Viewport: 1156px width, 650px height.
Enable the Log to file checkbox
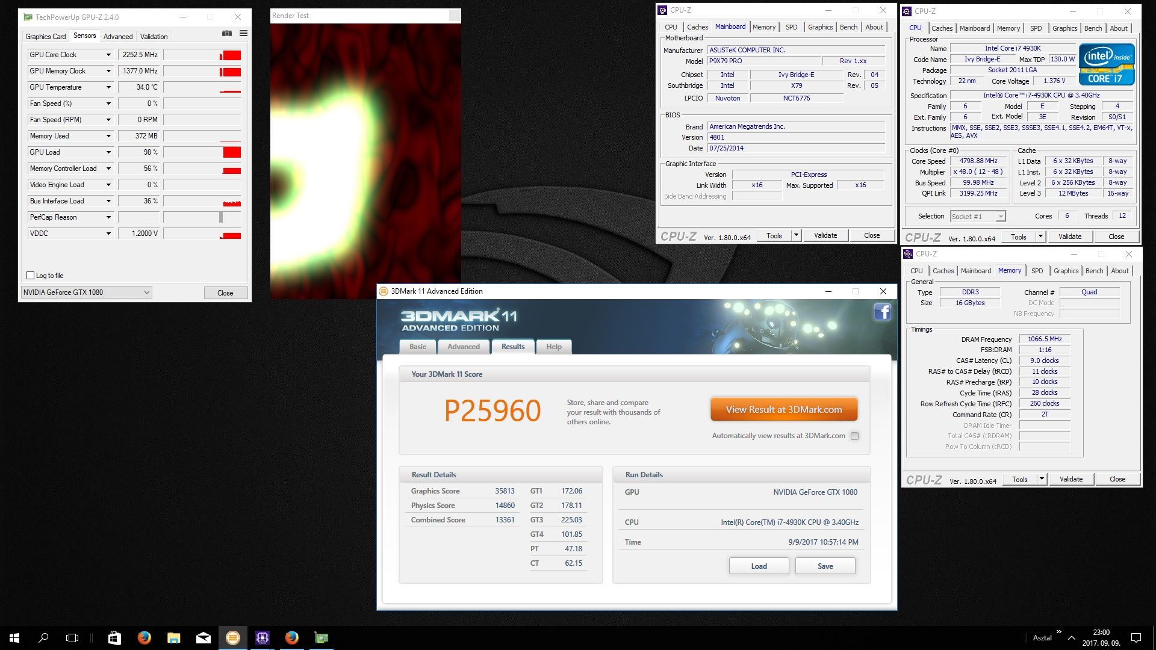[x=31, y=276]
